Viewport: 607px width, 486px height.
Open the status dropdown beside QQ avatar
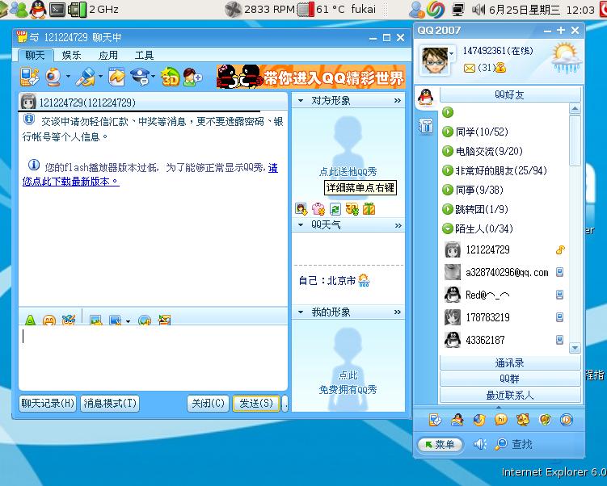451,52
